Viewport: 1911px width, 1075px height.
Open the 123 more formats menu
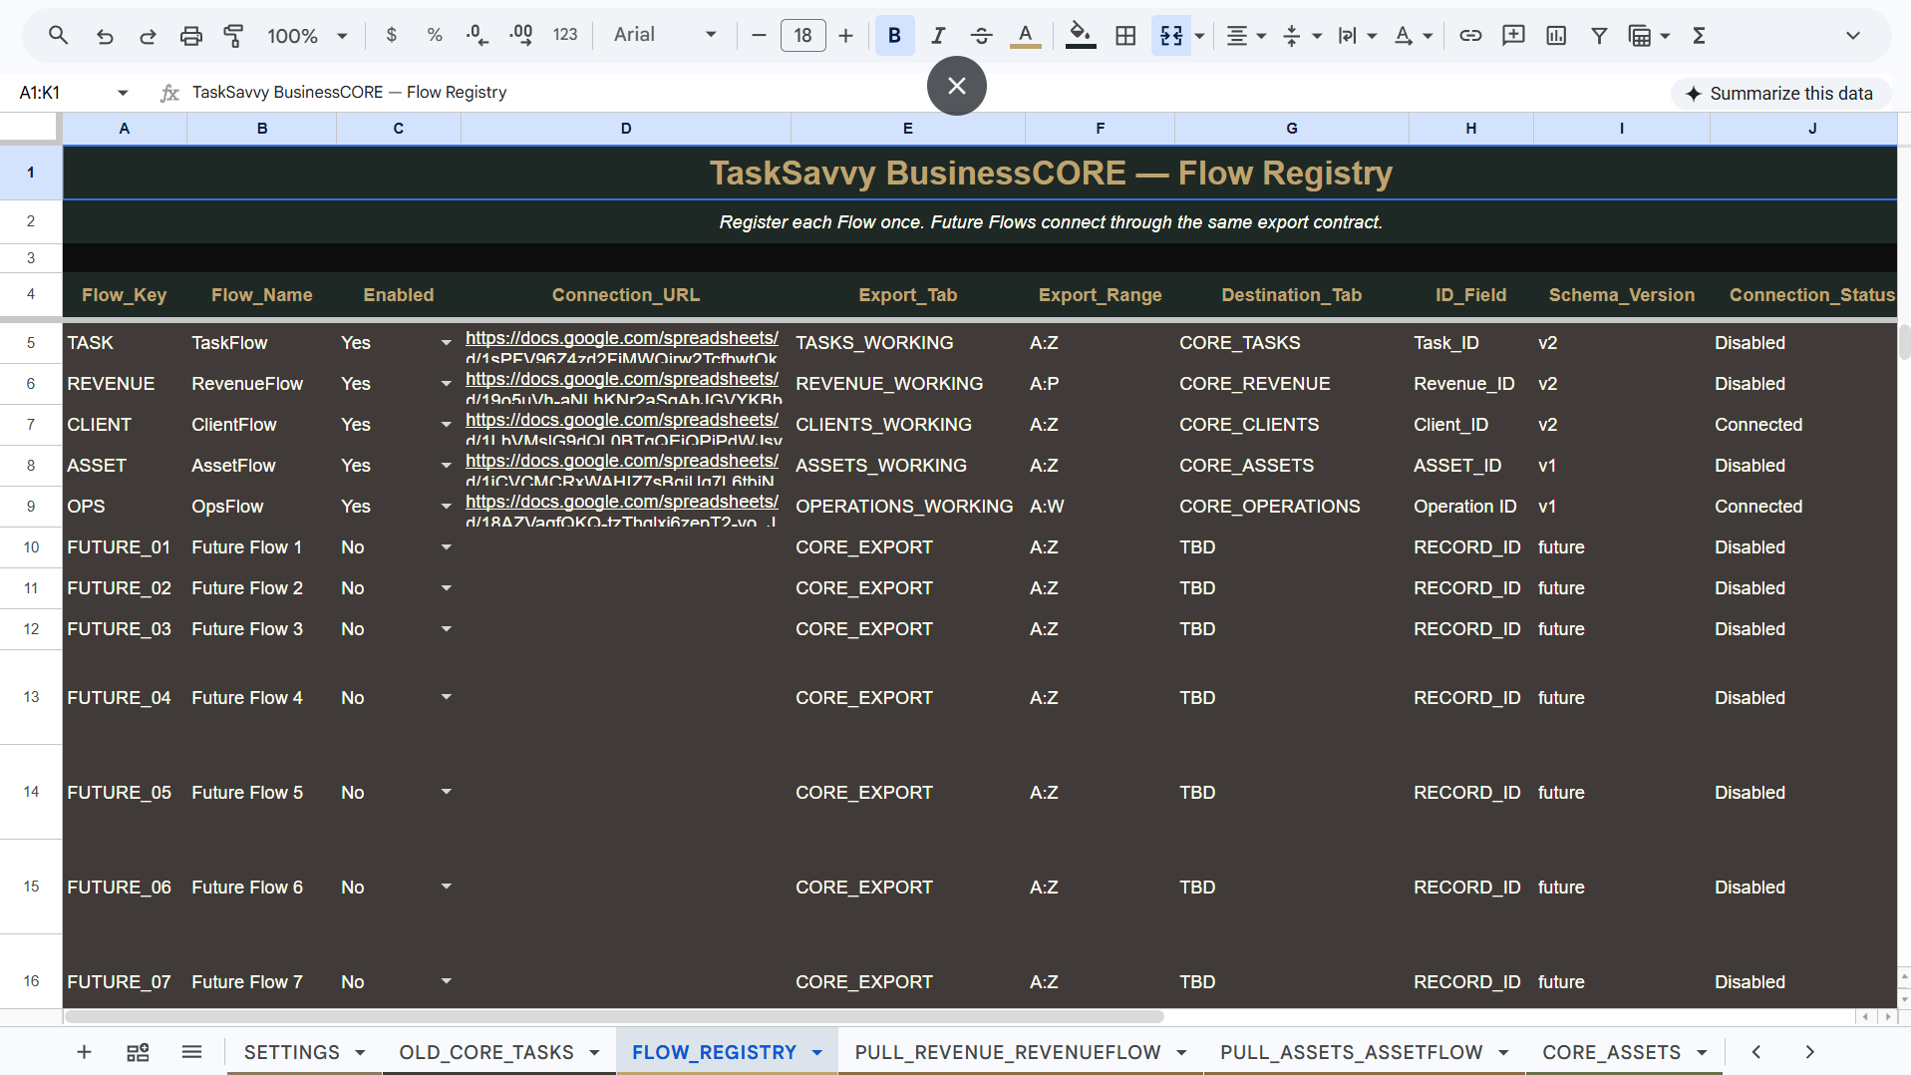(x=565, y=36)
